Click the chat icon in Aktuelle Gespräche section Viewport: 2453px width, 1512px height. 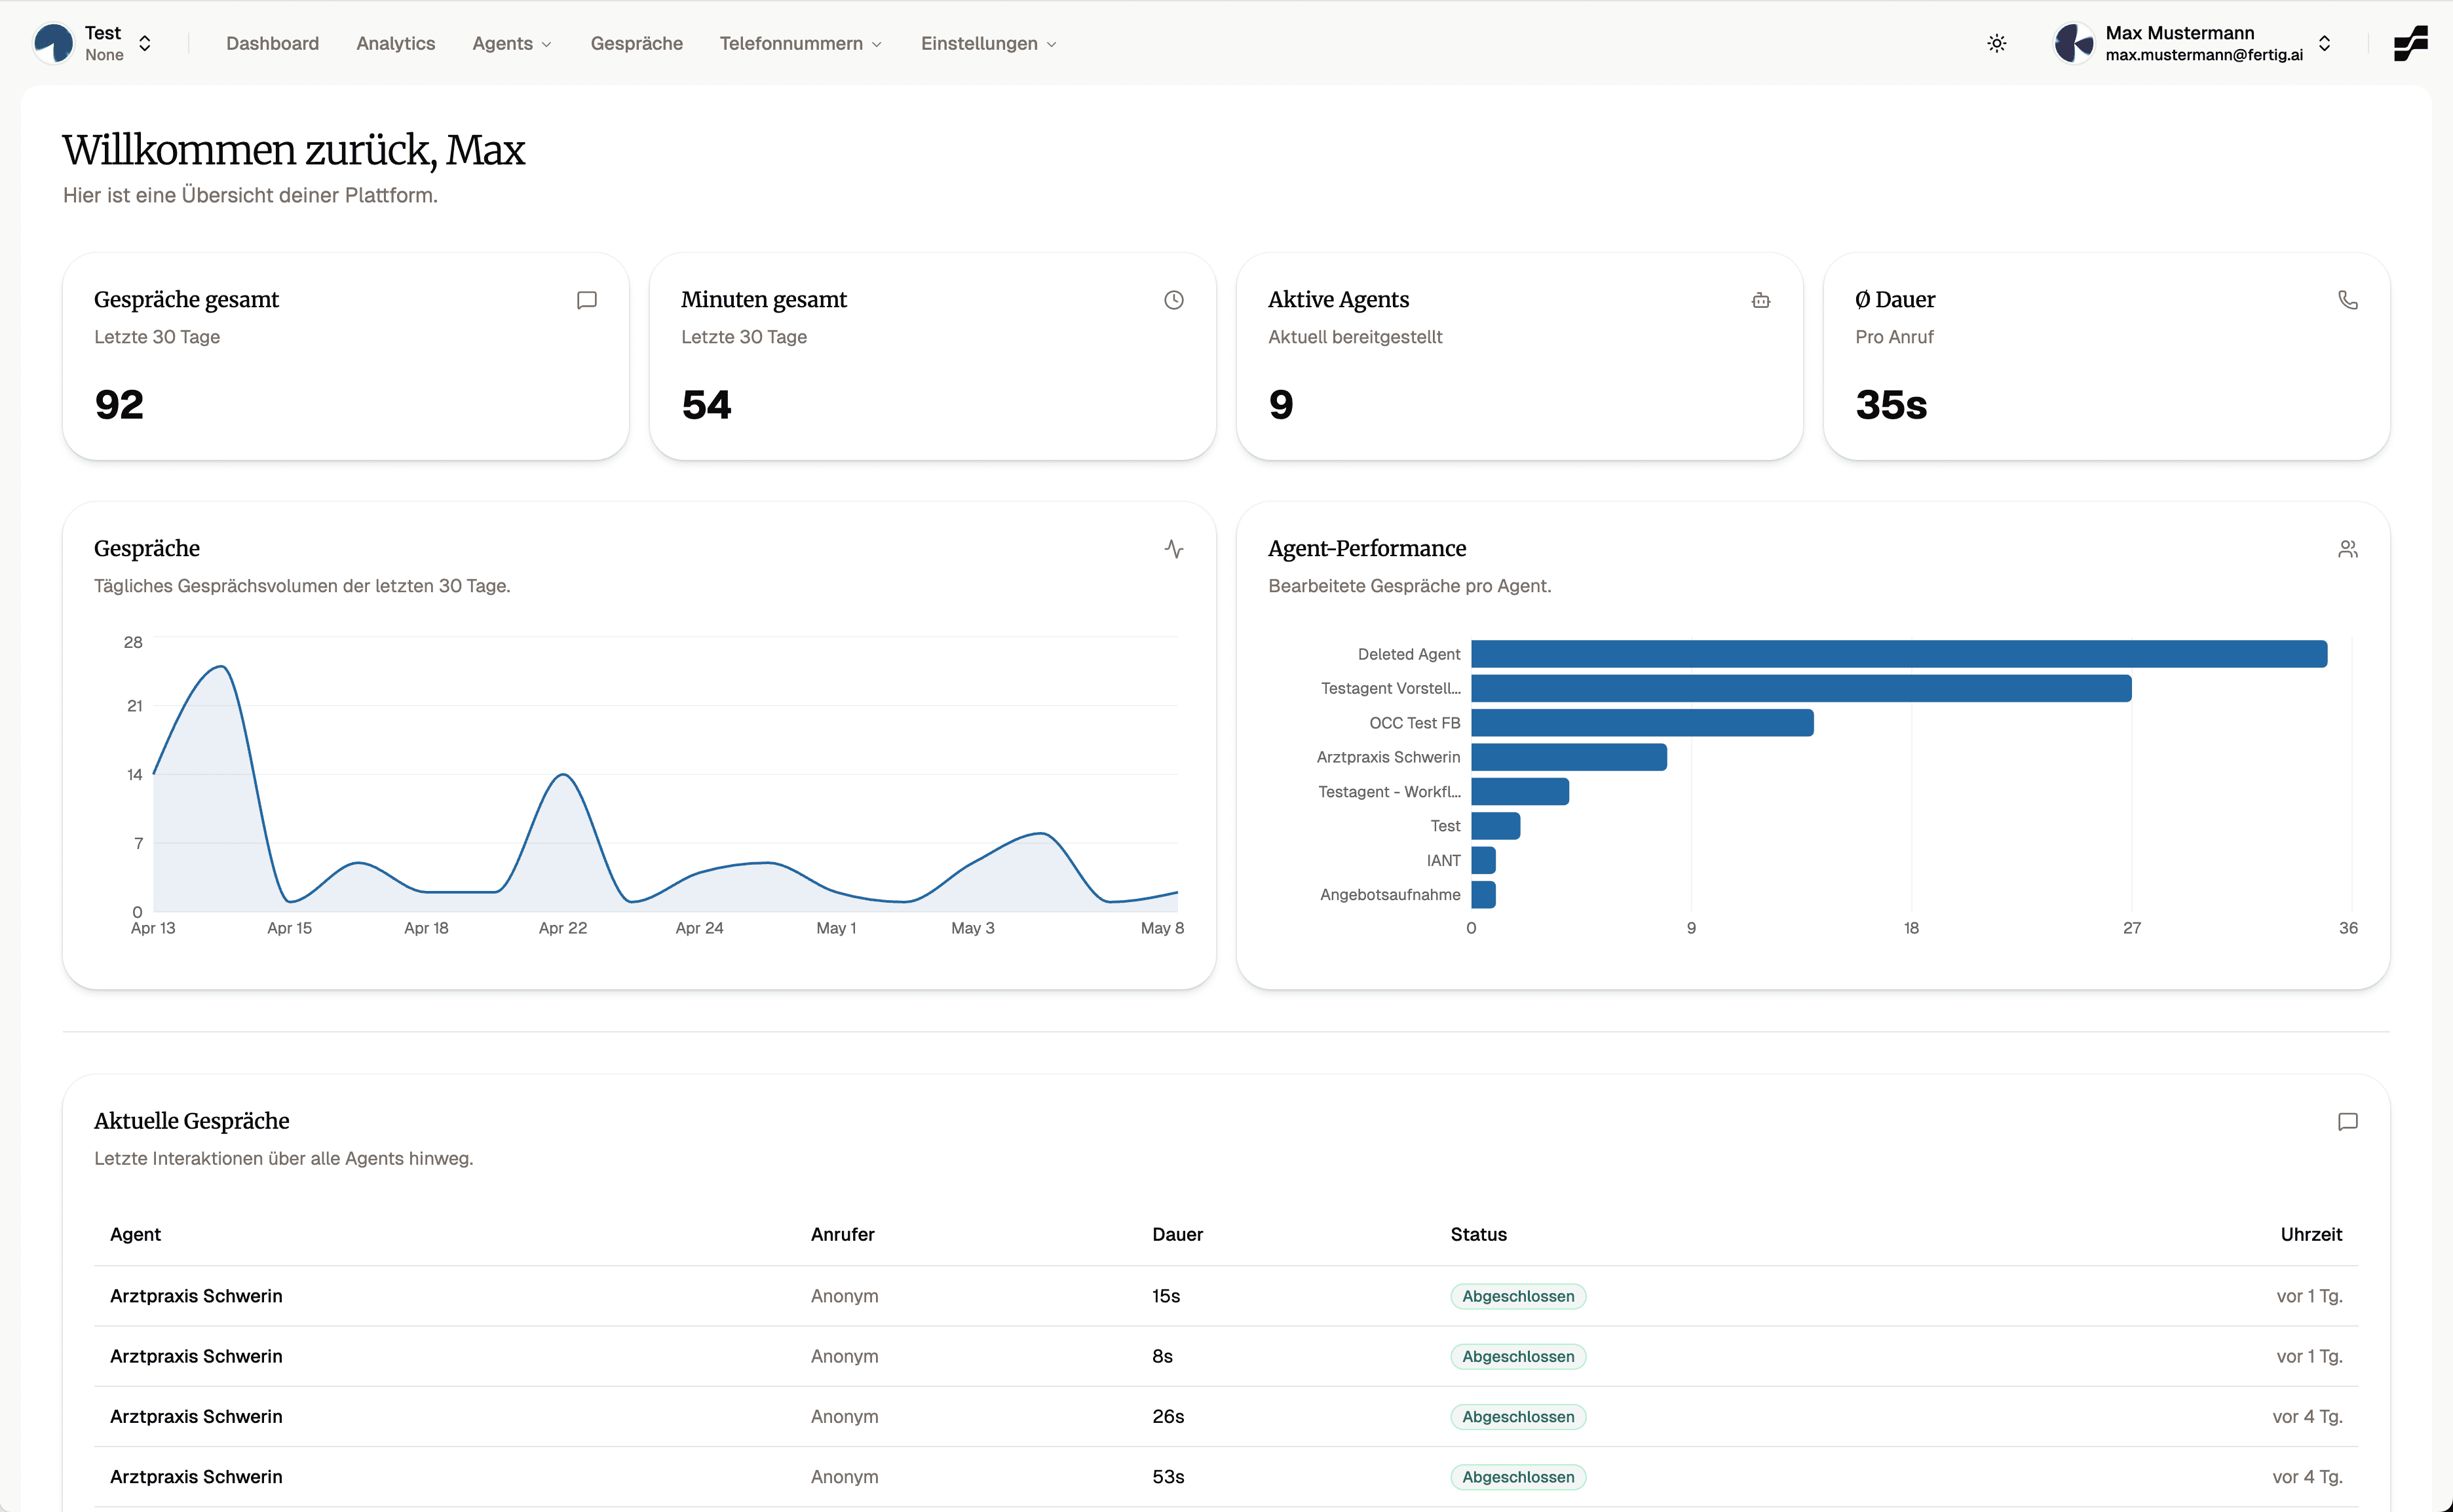2348,1122
